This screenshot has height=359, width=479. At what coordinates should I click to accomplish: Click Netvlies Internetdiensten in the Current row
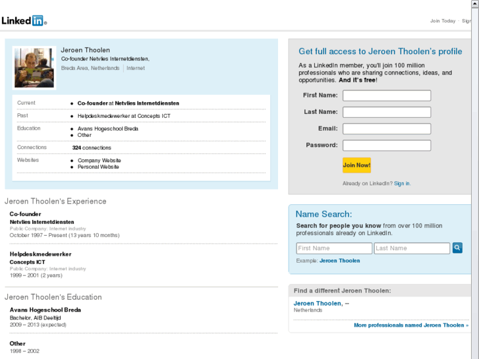pos(147,103)
